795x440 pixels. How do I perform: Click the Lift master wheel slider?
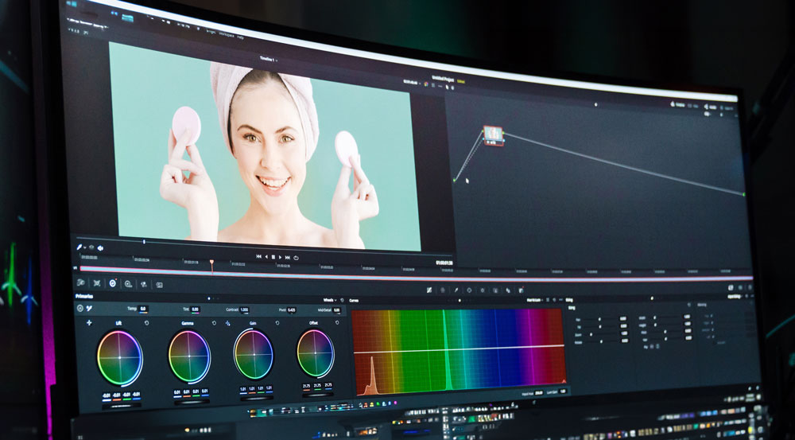click(121, 406)
